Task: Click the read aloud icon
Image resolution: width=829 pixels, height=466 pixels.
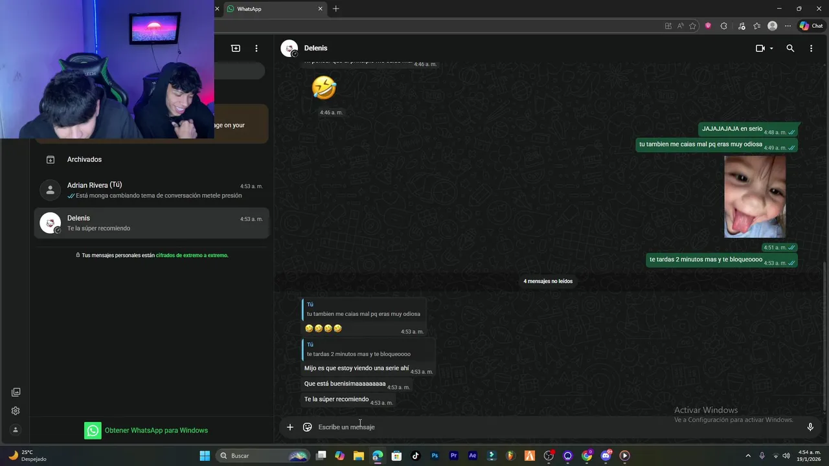Action: pos(681,26)
